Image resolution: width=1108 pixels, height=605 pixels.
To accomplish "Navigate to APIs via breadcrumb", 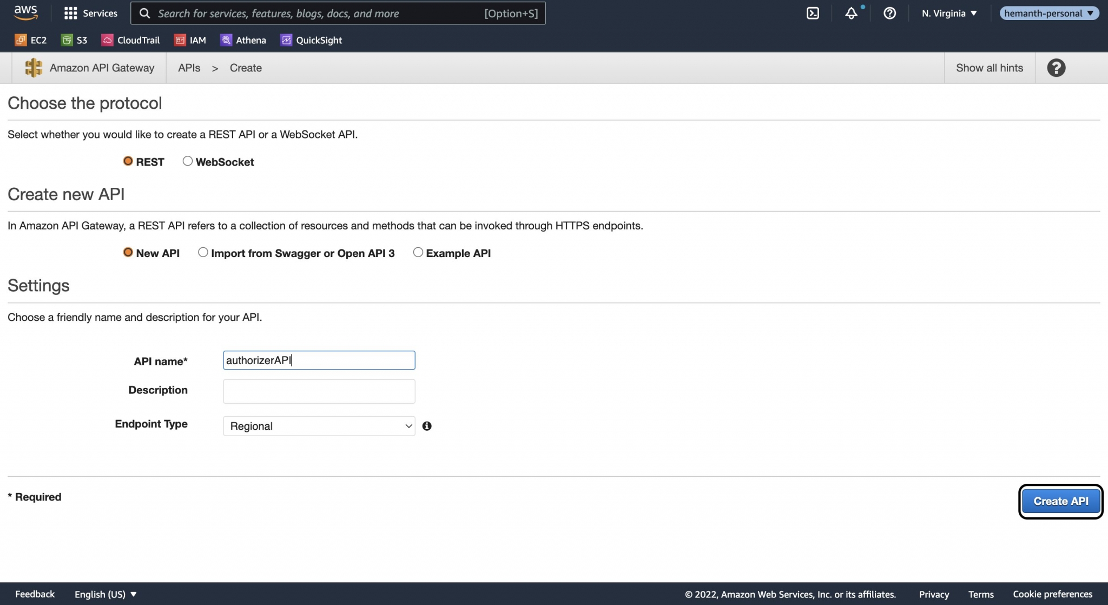I will coord(189,68).
